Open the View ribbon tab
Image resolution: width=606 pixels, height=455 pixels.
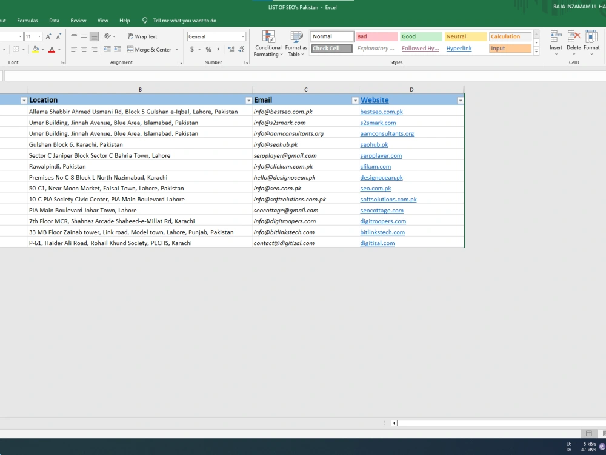(103, 21)
